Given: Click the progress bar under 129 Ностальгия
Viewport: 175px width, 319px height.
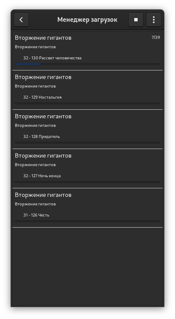Looking at the screenshot, I should (87, 103).
